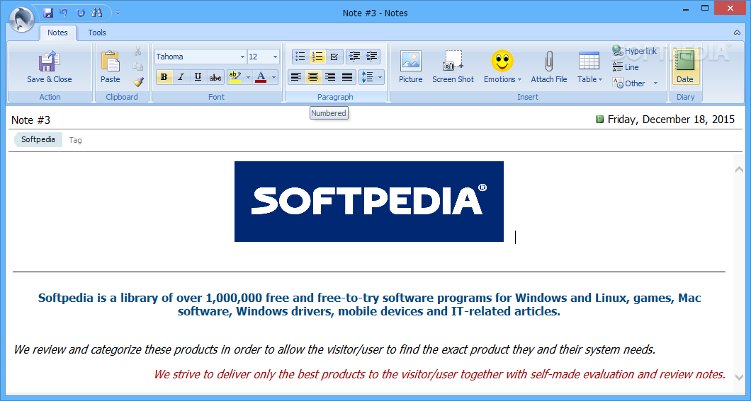The height and width of the screenshot is (401, 751).
Task: Toggle Underline formatting
Action: coord(198,77)
